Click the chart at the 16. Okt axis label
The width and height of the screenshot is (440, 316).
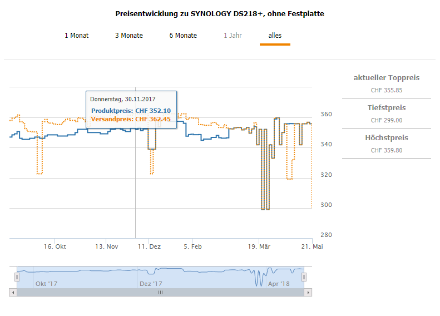(x=55, y=246)
